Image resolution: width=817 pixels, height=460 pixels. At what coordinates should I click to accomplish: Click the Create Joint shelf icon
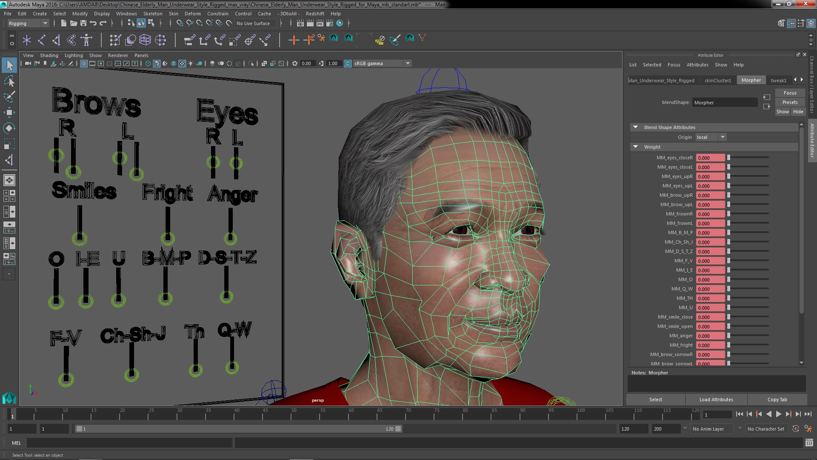(x=42, y=40)
